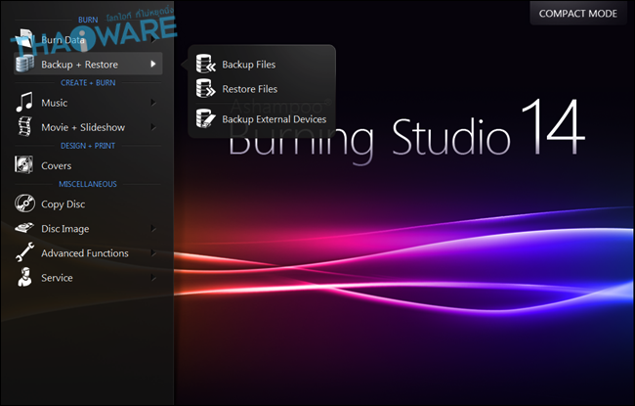Click the Backup + Restore label

coord(79,65)
